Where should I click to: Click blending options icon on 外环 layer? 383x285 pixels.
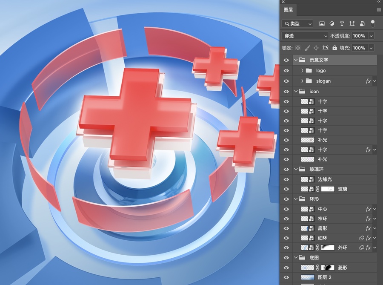coord(361,248)
